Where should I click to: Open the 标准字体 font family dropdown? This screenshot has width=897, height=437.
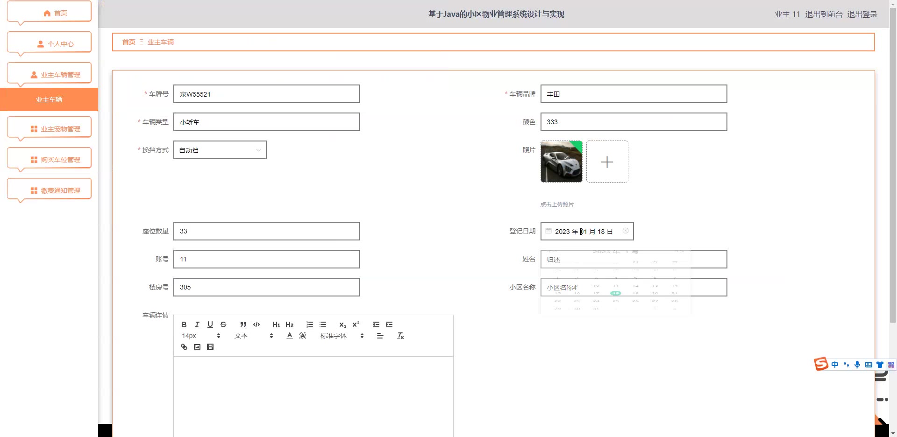(342, 336)
